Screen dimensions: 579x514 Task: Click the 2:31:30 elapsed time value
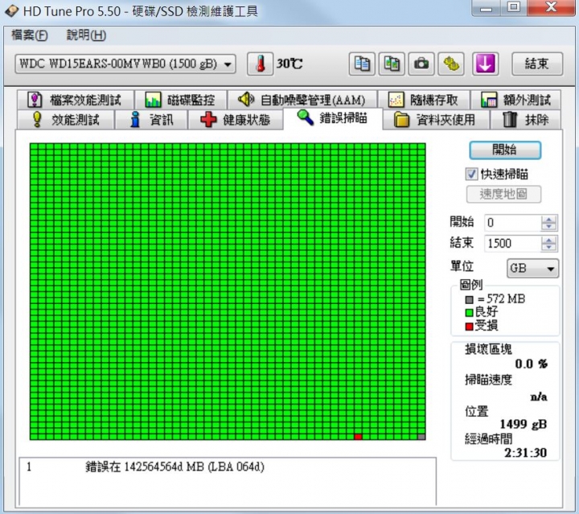[525, 453]
